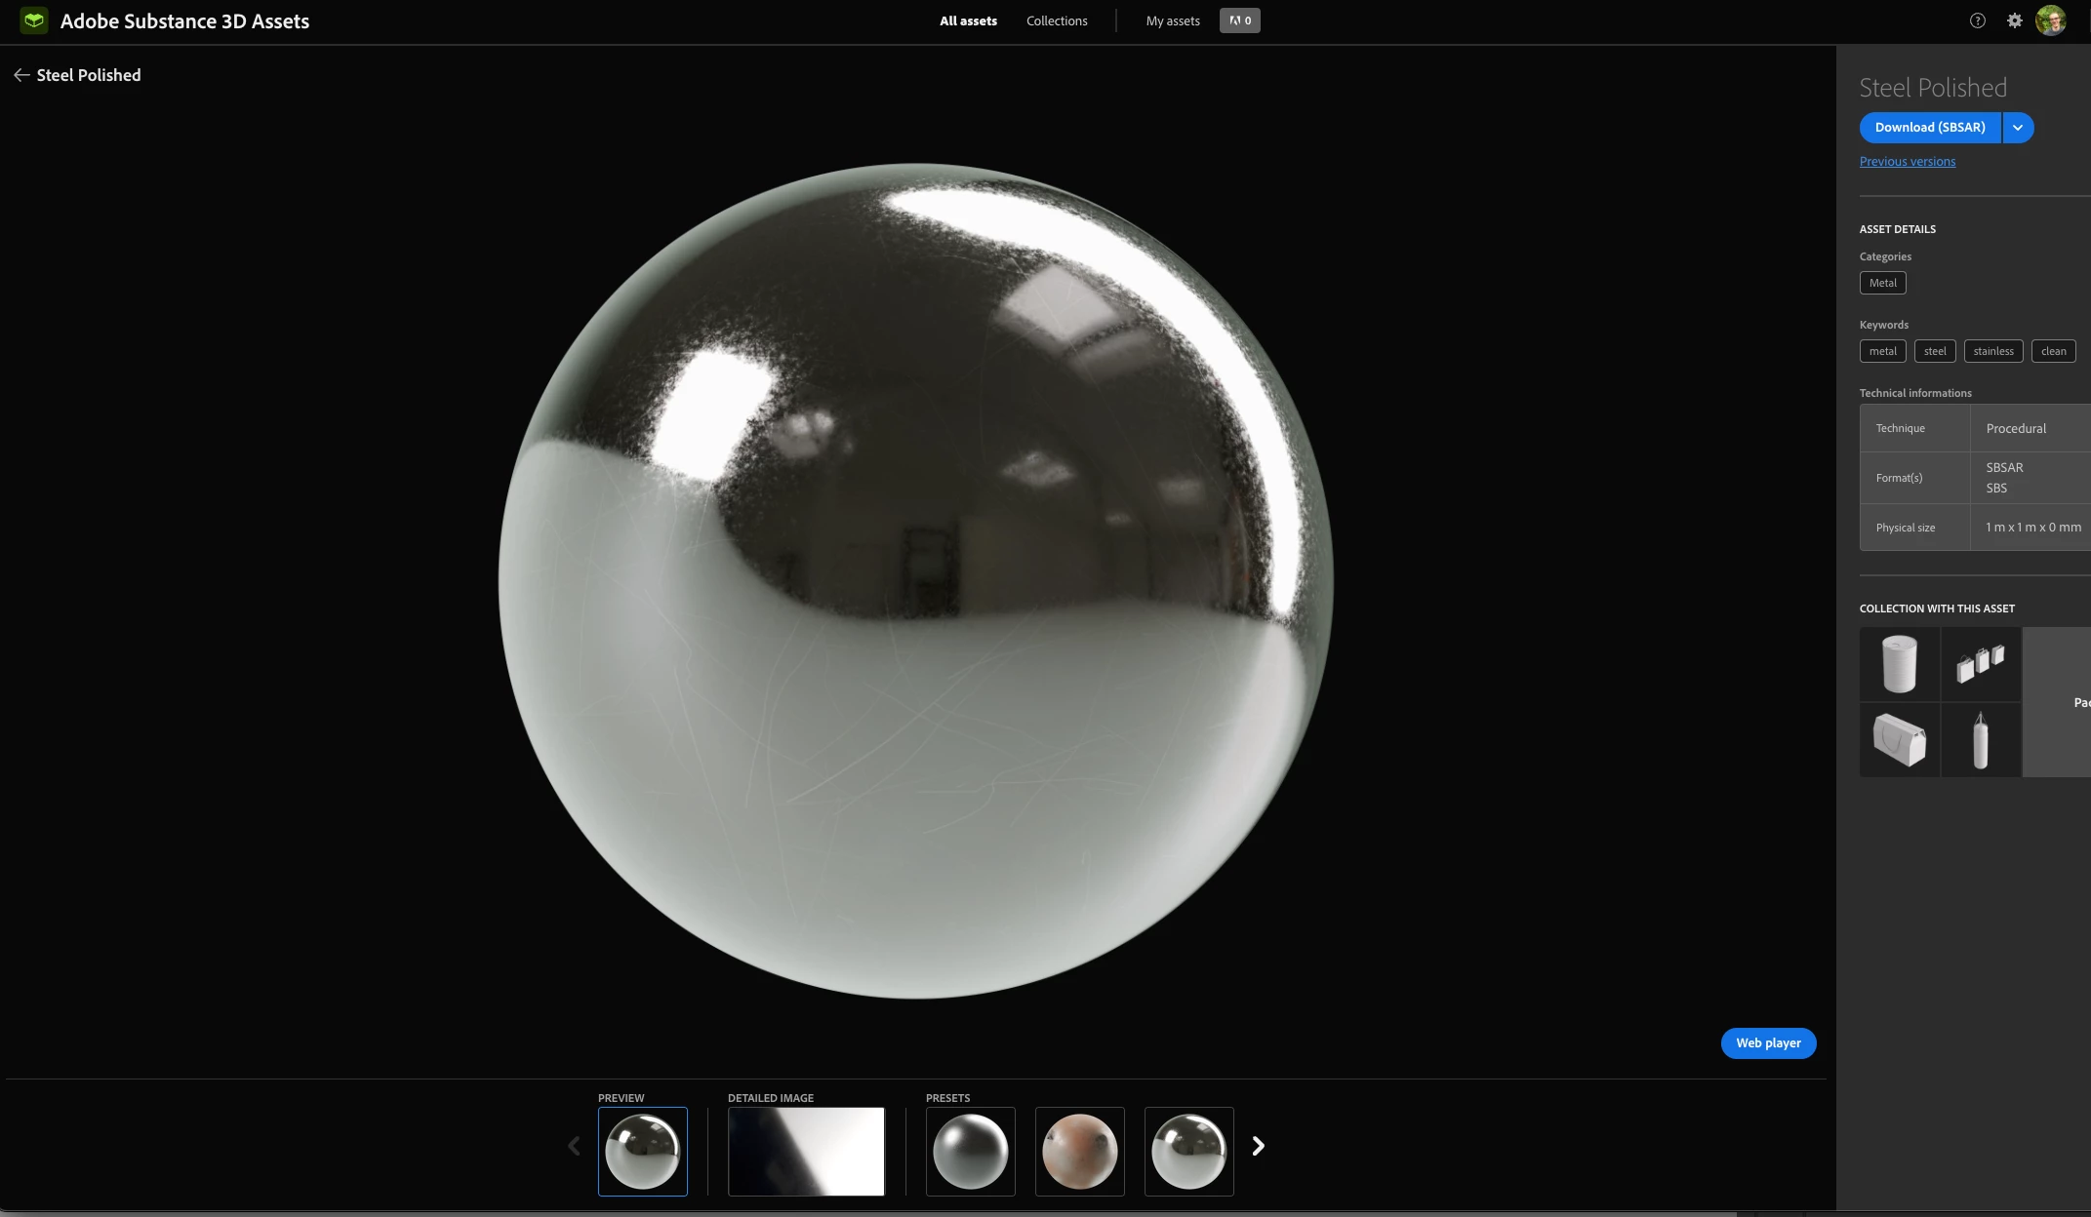Choose the rusty copper preset sphere

coord(1079,1151)
